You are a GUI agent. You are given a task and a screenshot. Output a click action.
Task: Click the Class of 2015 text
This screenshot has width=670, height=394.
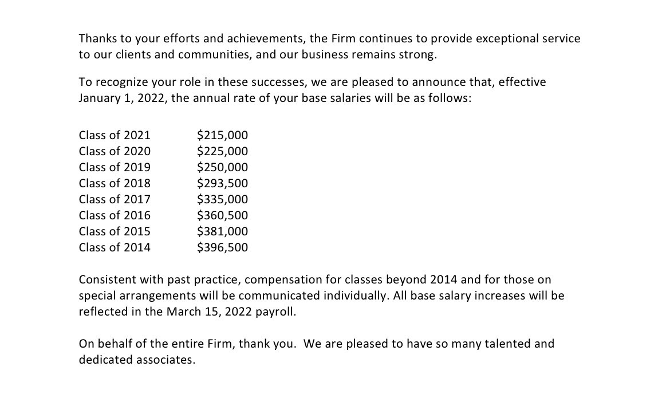pyautogui.click(x=115, y=231)
